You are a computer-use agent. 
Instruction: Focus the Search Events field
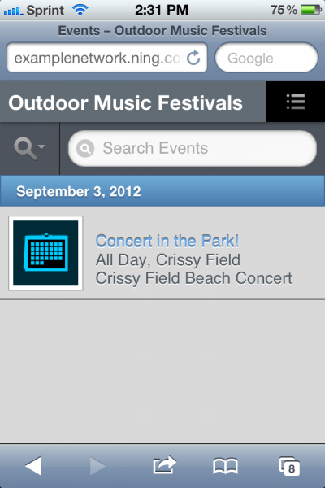[193, 148]
